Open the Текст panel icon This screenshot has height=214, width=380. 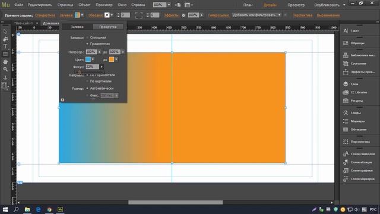pos(346,31)
